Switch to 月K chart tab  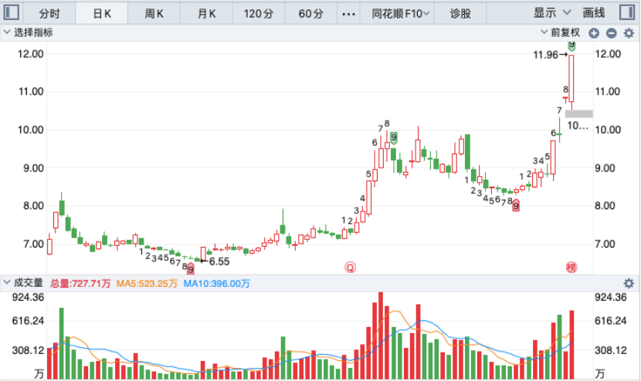coord(206,13)
